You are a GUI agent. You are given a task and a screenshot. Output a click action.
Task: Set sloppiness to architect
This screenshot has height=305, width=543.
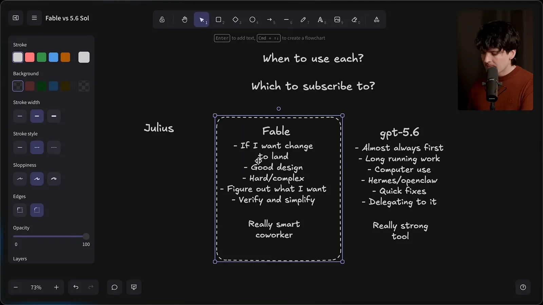tap(20, 179)
